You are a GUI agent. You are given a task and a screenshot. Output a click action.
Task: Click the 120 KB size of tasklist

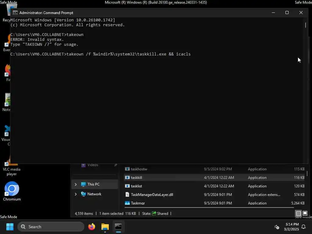(299, 186)
